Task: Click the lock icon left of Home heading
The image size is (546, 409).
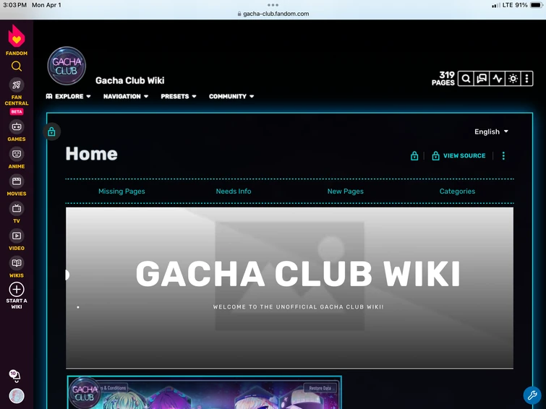Action: click(51, 132)
